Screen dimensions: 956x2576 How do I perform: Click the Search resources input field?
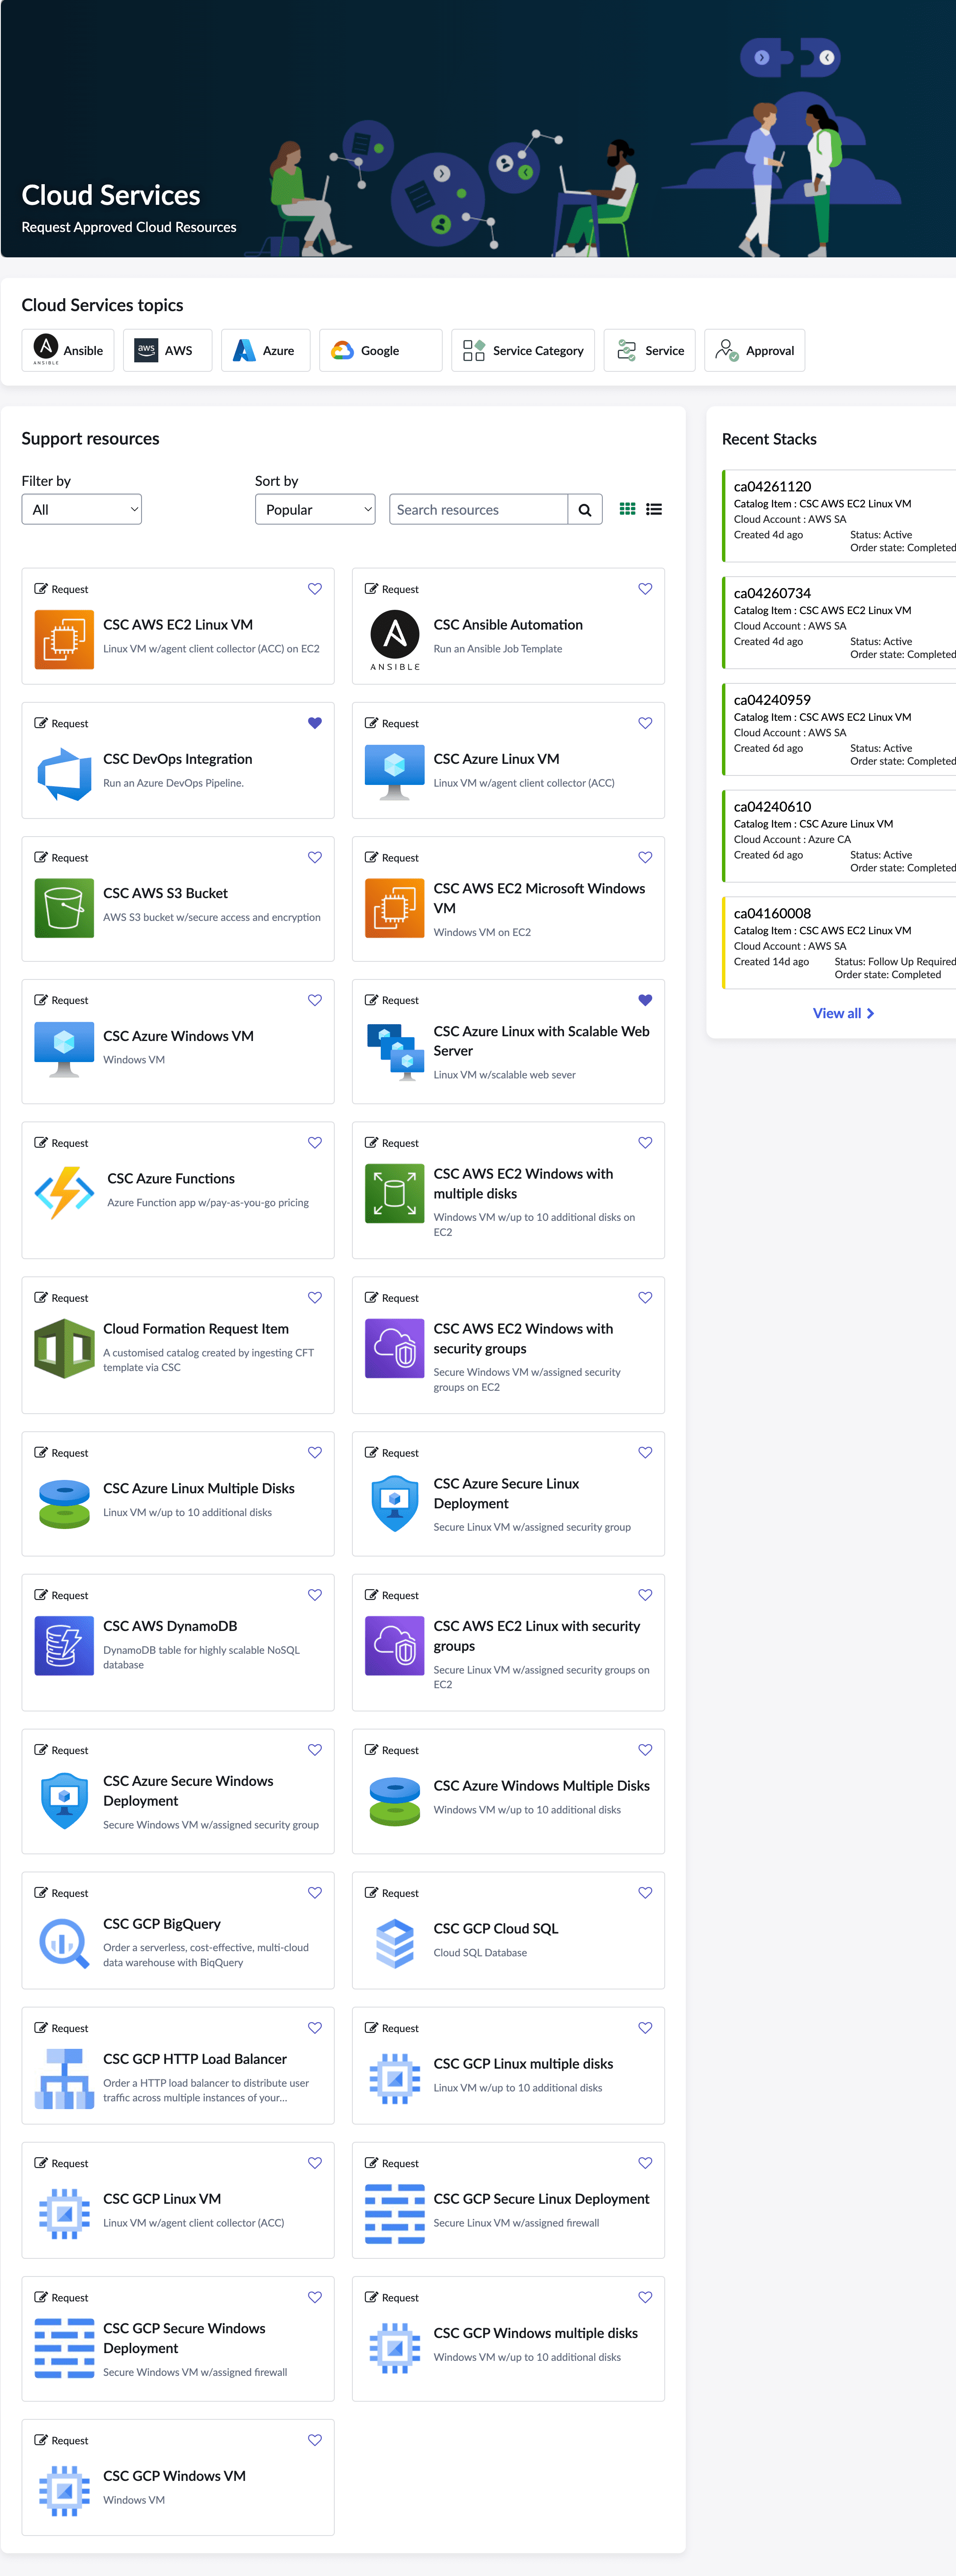(x=478, y=509)
